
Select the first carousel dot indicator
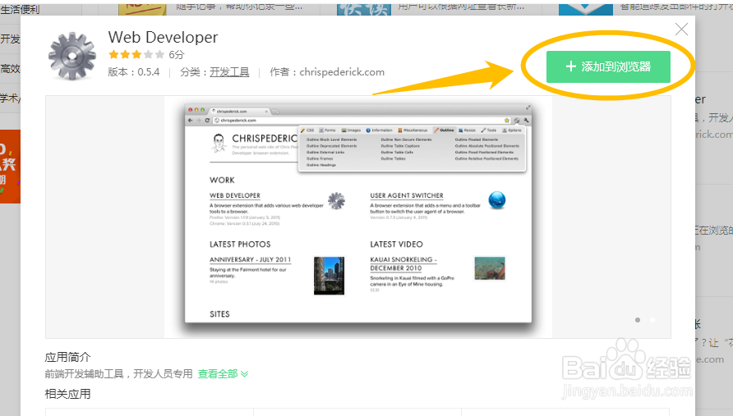tap(638, 320)
